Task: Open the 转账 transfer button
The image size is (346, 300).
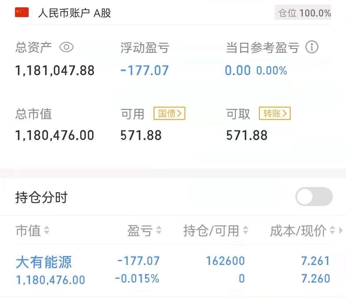Action: pyautogui.click(x=275, y=113)
